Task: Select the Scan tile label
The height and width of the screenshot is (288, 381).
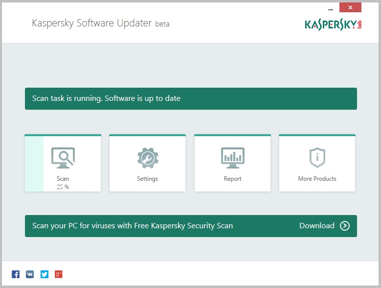Action: [63, 179]
